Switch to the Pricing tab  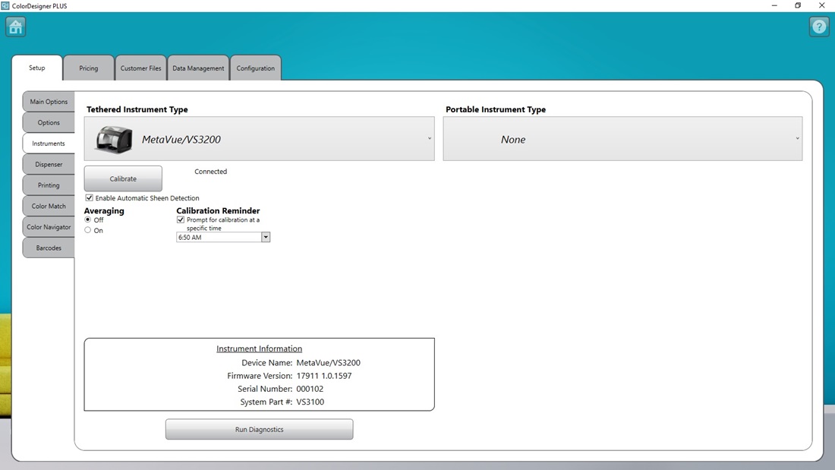point(88,68)
